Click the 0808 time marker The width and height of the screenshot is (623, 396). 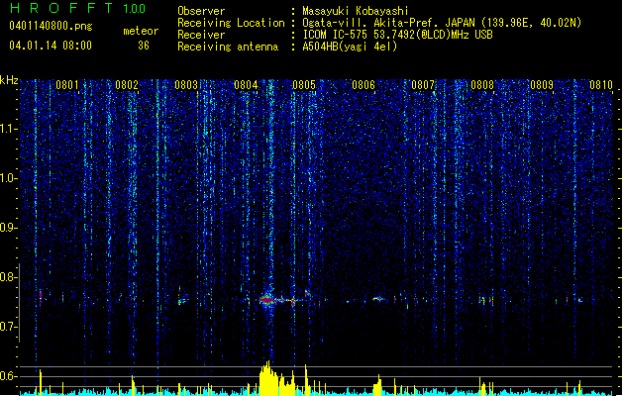482,85
